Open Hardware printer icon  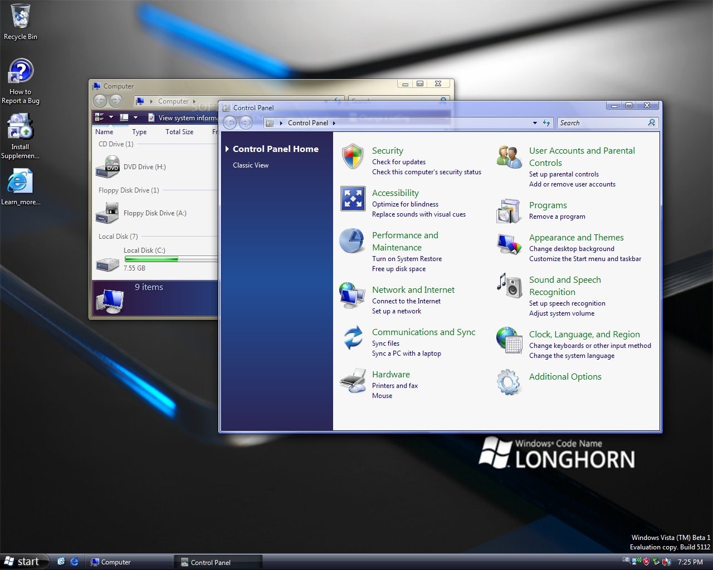coord(353,380)
